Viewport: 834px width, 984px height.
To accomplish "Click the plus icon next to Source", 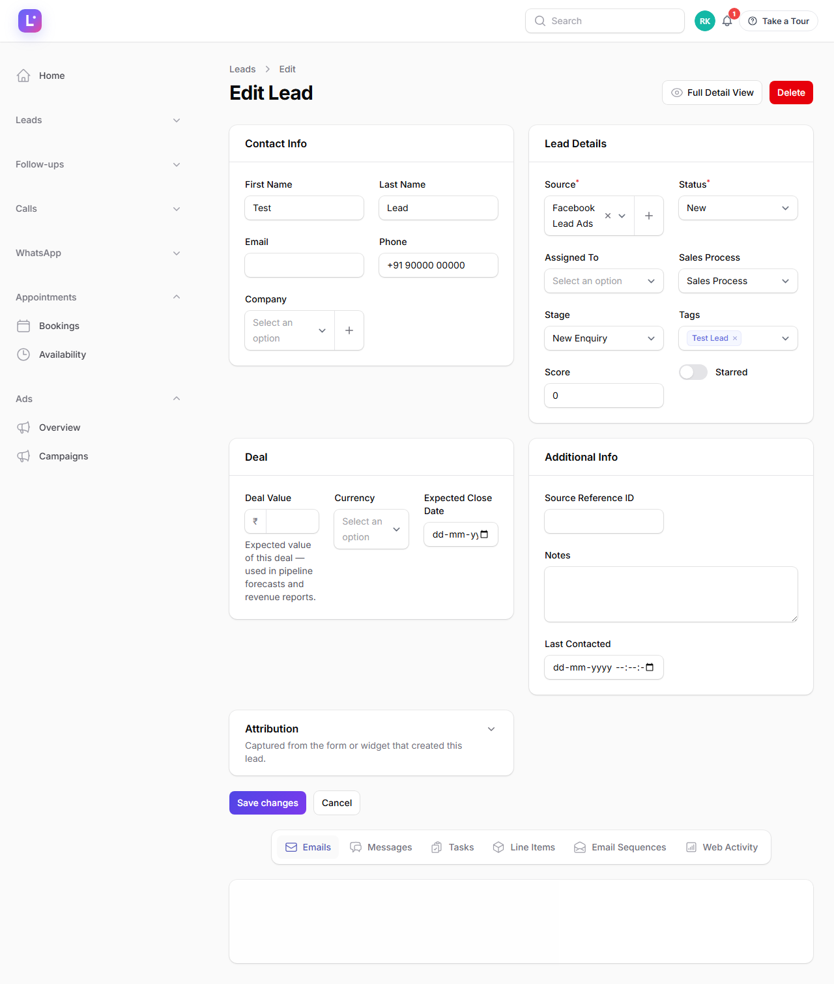I will (x=649, y=216).
